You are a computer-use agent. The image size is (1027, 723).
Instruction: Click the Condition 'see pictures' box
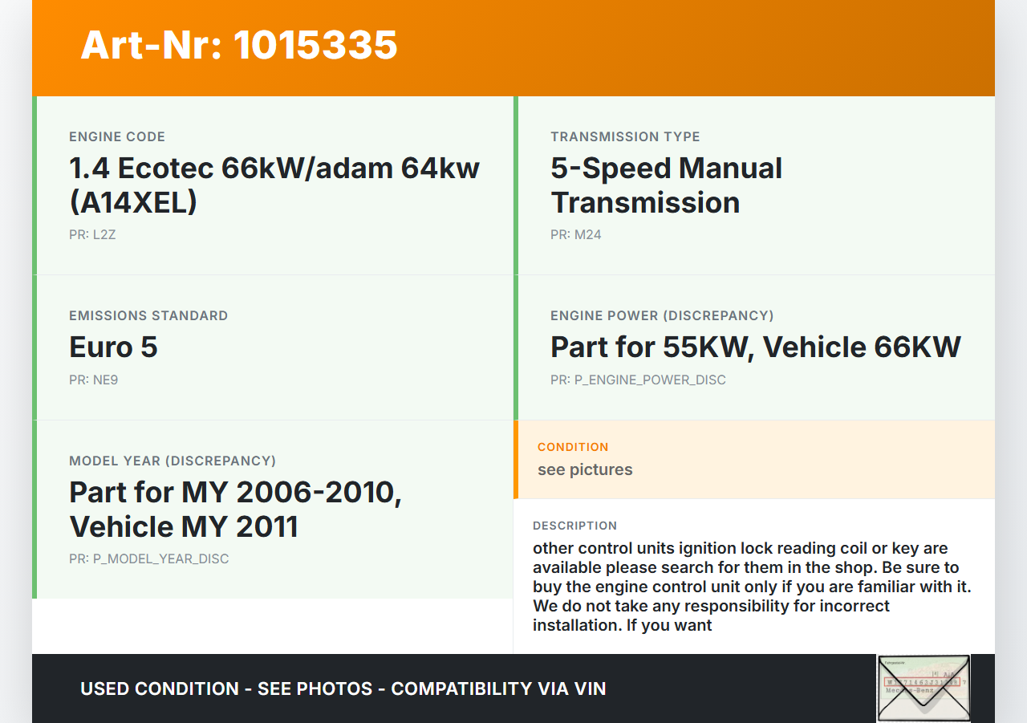click(754, 460)
